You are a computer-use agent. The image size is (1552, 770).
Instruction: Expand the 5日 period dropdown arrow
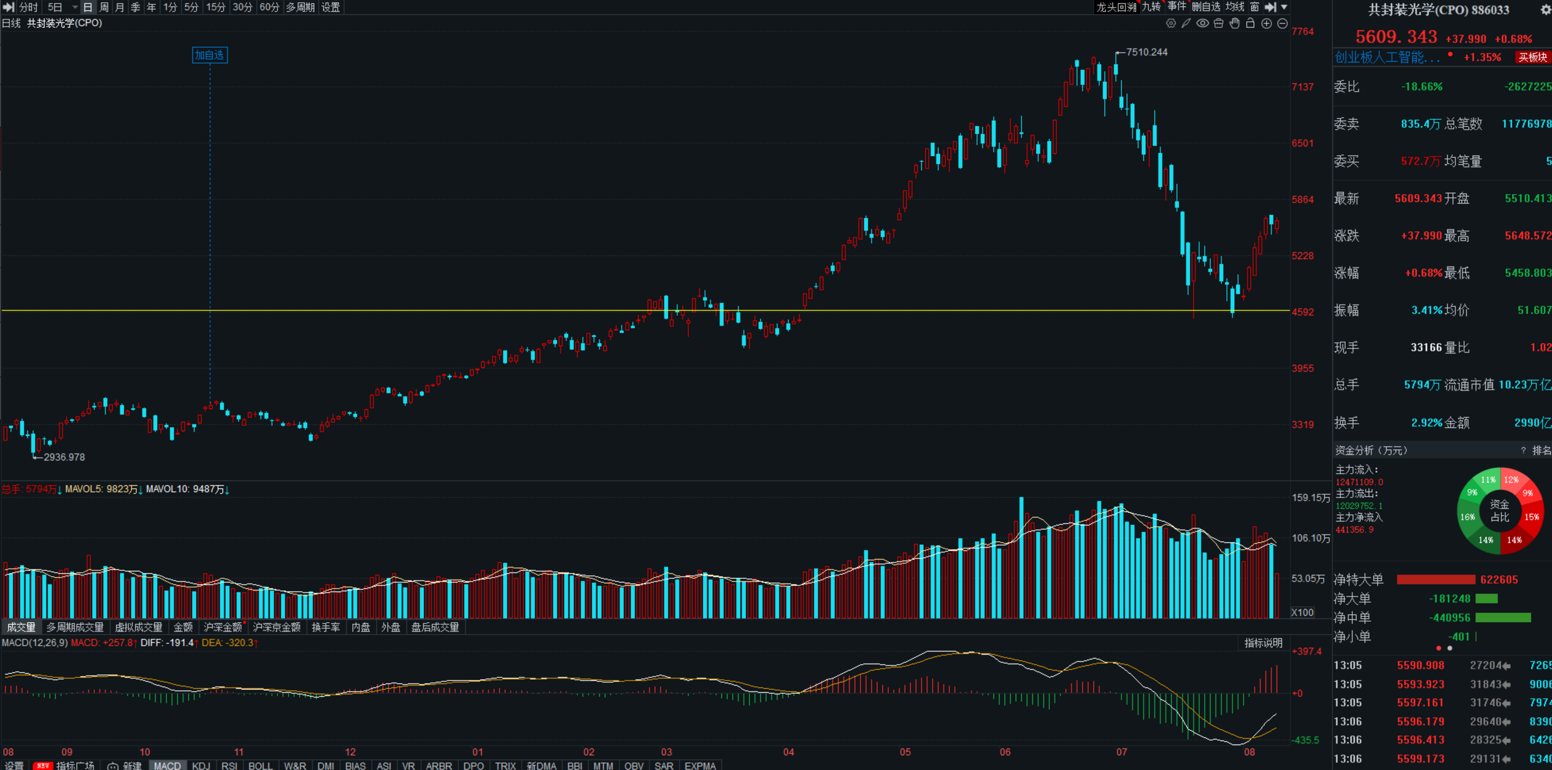(x=75, y=7)
